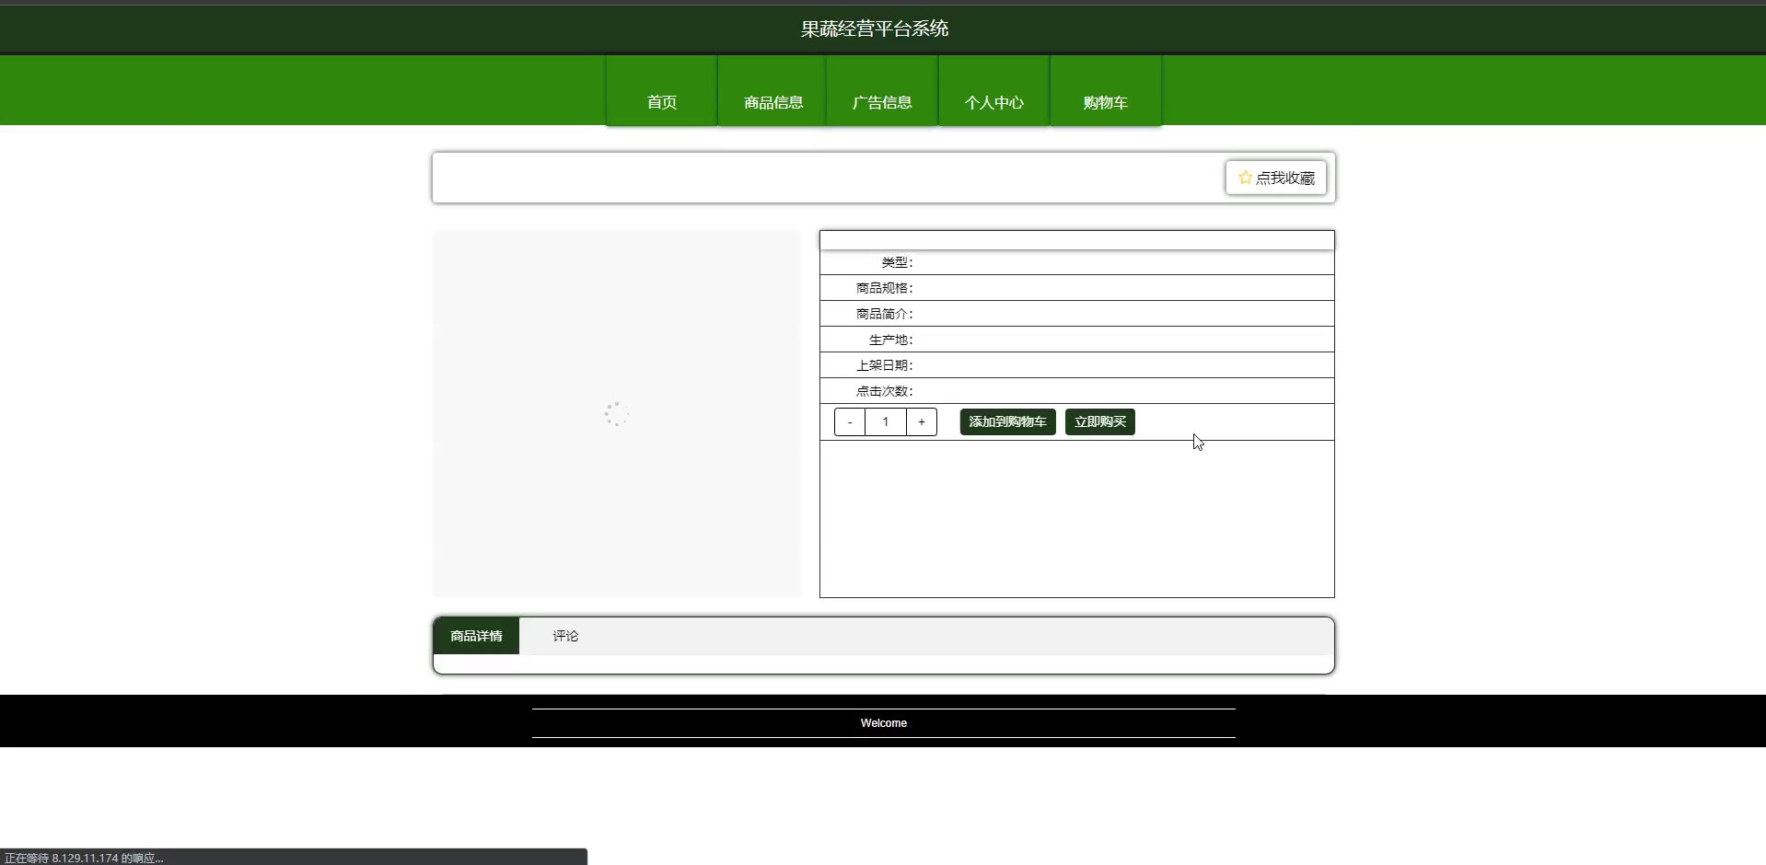Screen dimensions: 1766x865
Task: Click the 点击次数 label
Action: click(x=884, y=391)
